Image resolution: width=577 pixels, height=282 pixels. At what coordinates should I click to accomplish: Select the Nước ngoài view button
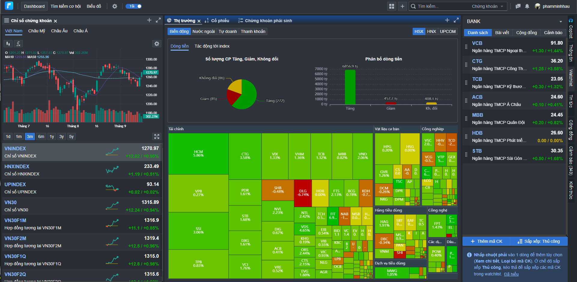pos(204,31)
